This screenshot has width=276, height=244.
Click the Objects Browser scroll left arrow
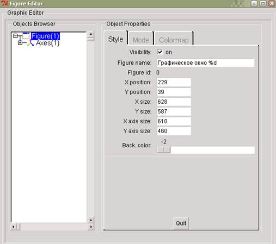pos(13,227)
